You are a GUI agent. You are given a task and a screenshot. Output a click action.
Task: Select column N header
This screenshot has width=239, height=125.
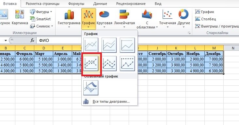click(x=233, y=48)
